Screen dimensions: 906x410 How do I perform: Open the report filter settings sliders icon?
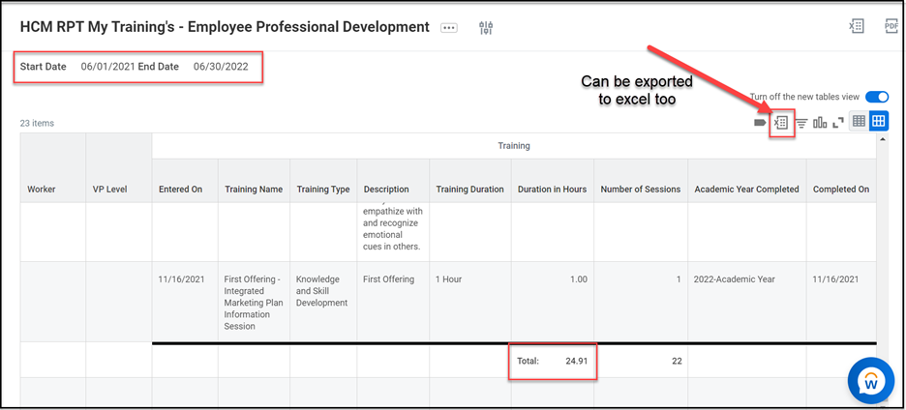click(x=486, y=28)
